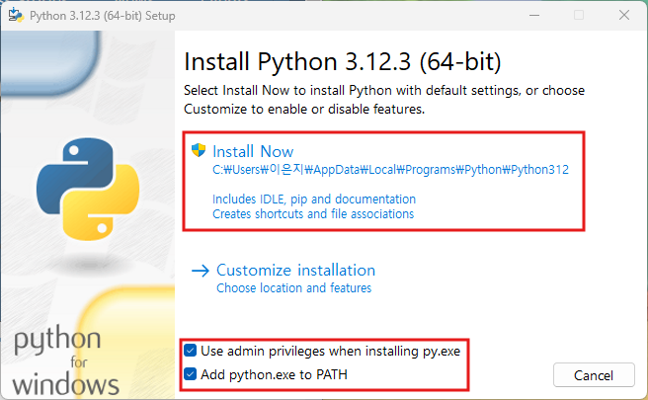The width and height of the screenshot is (648, 400).
Task: Minimize the Python Setup window
Action: 534,15
